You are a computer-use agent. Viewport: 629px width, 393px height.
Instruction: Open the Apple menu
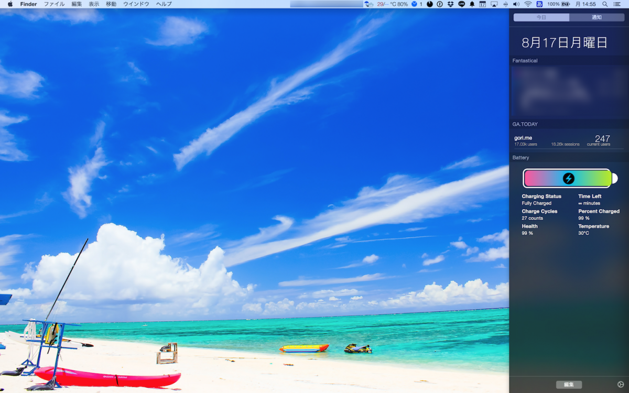pyautogui.click(x=10, y=4)
